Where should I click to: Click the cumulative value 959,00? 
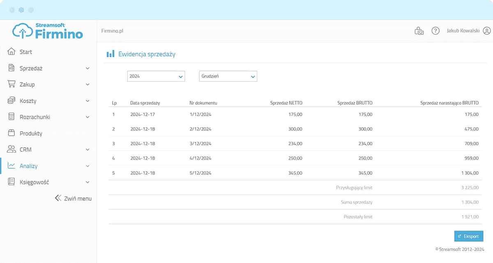click(472, 158)
